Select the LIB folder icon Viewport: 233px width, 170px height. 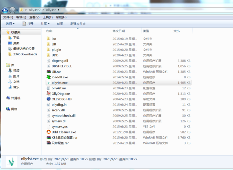(49, 44)
